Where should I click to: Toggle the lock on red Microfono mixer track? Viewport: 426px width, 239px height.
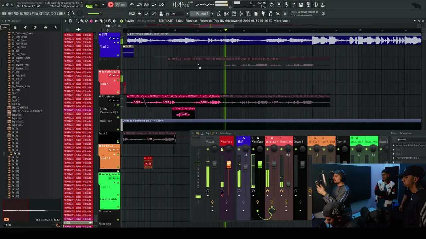tap(222, 149)
